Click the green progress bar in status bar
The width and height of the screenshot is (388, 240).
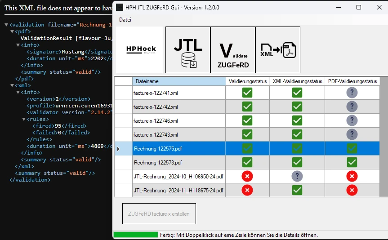[x=136, y=235]
